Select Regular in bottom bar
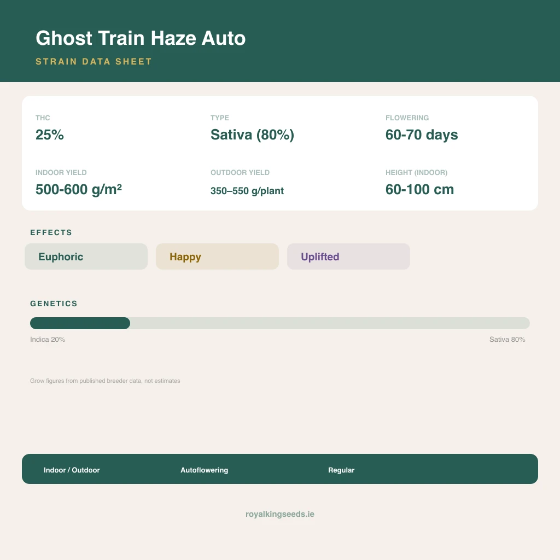This screenshot has height=560, width=560. 341,470
